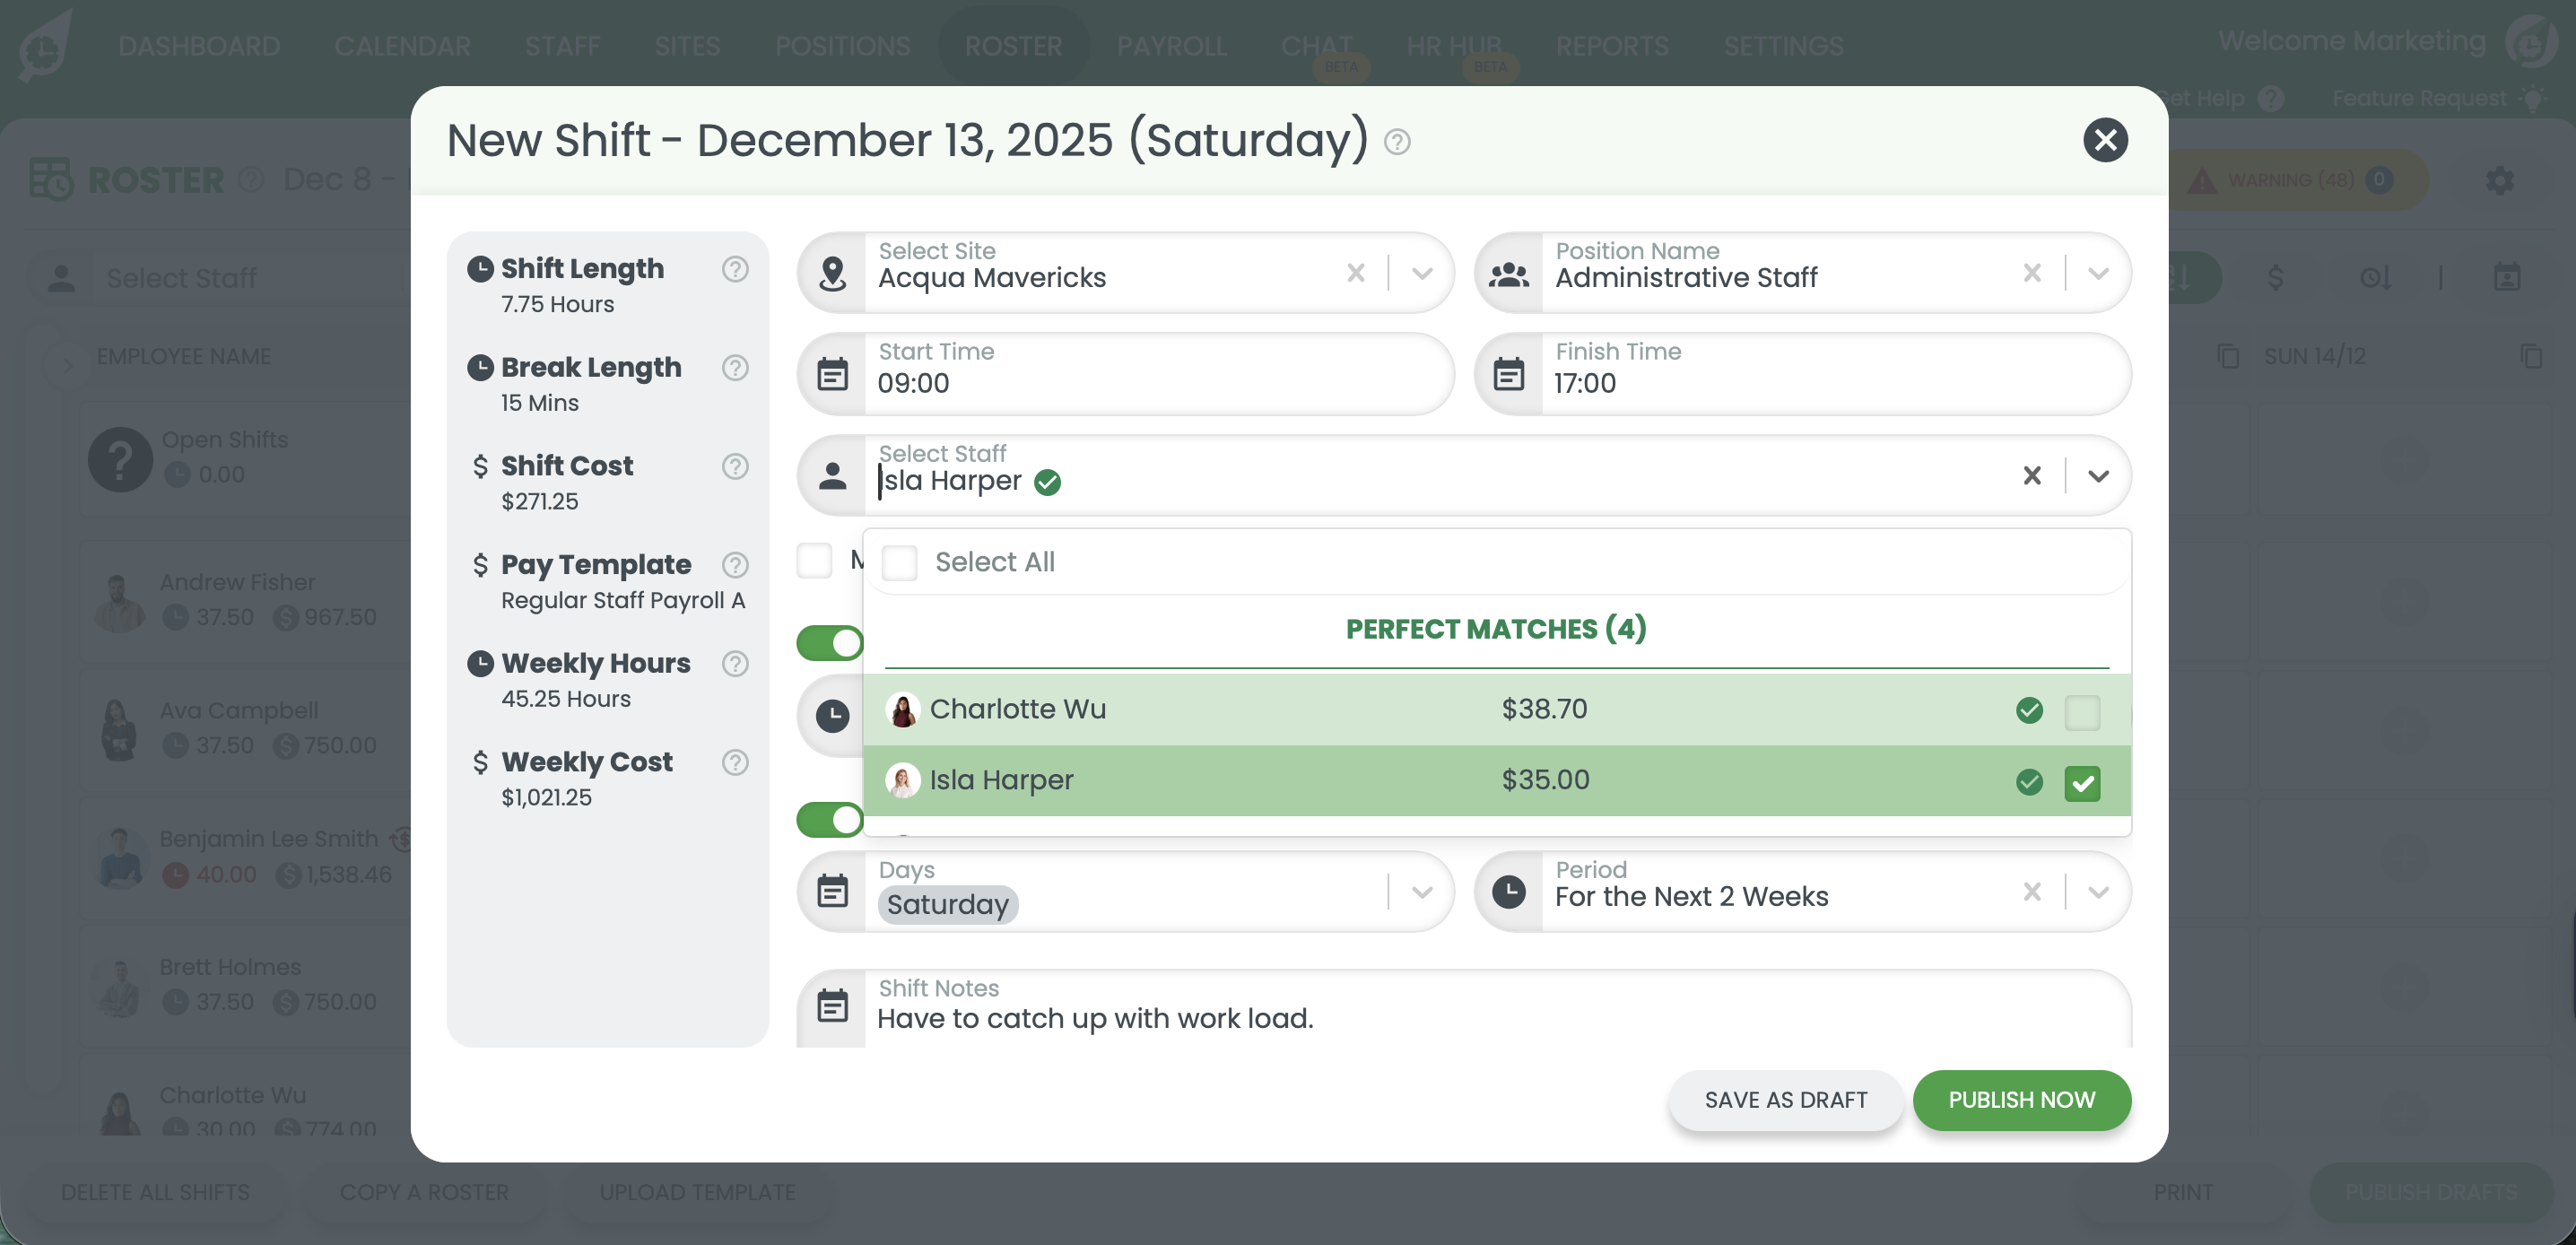Tick the checkbox for Charlotte Wu

click(2082, 711)
